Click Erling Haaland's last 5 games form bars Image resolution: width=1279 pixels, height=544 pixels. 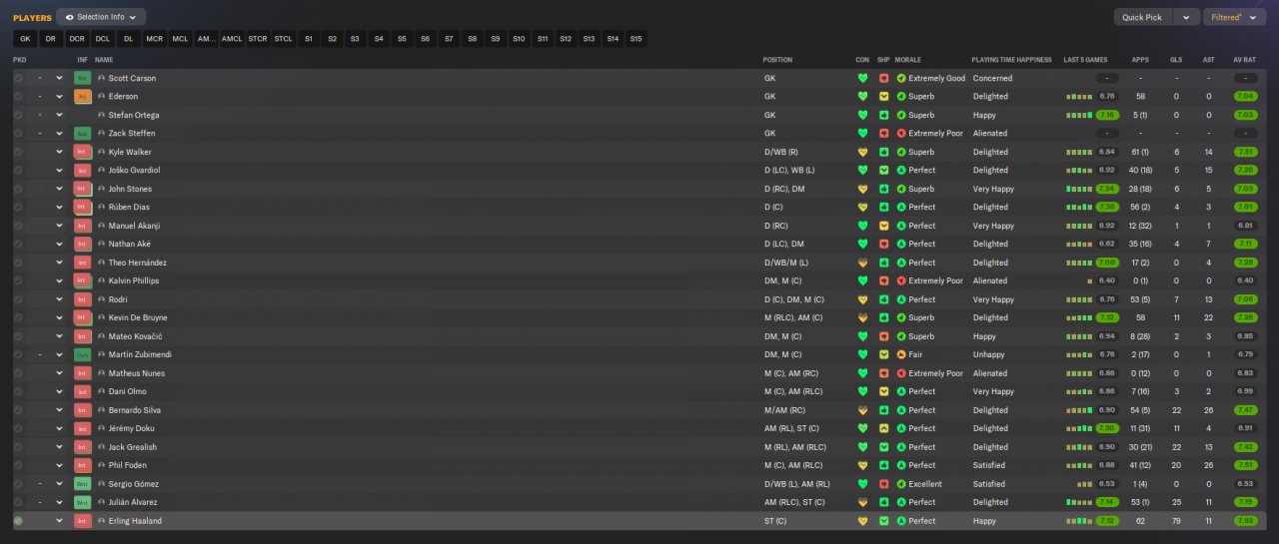tap(1080, 521)
